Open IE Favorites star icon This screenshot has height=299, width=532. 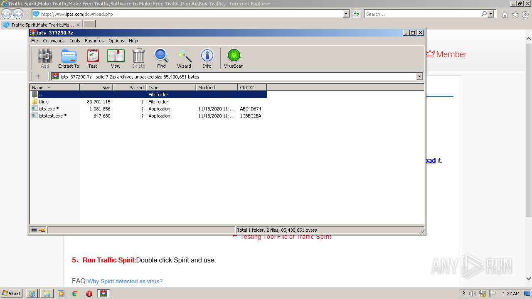coord(515,15)
